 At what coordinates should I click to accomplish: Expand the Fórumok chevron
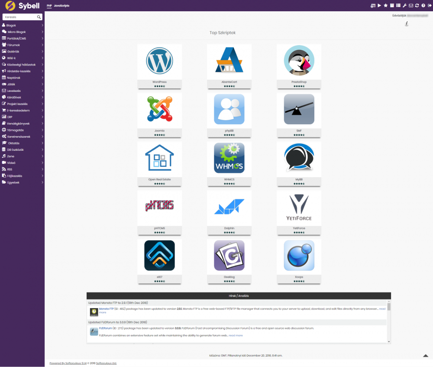point(42,45)
